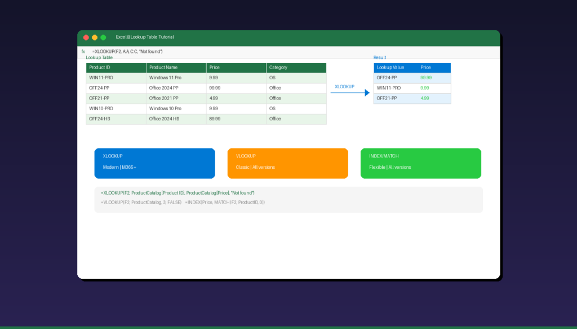Open the orange VLOOKUP card
The height and width of the screenshot is (329, 577).
[x=287, y=163]
